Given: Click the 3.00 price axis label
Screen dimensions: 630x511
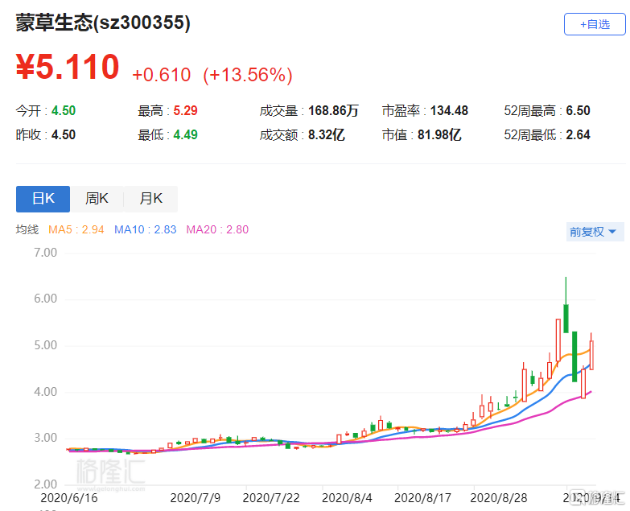Looking at the screenshot, I should coord(45,438).
